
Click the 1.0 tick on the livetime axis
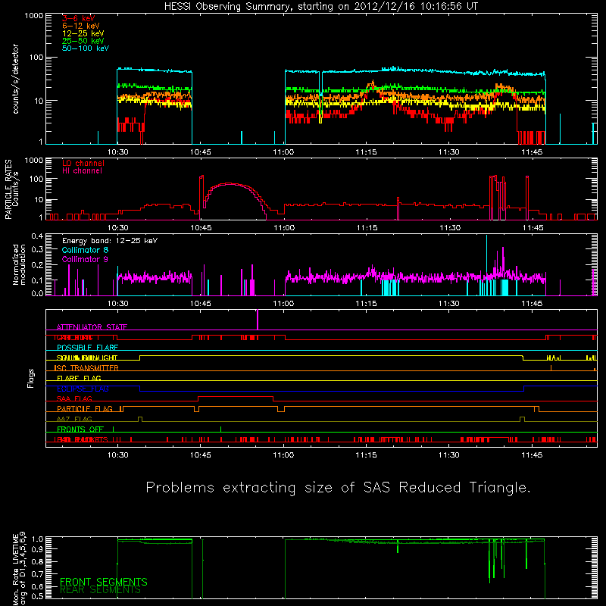(37, 539)
